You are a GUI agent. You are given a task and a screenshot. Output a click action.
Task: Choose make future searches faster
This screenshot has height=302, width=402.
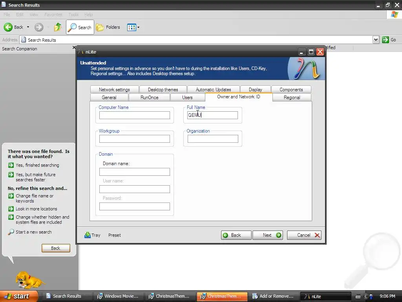tap(32, 177)
